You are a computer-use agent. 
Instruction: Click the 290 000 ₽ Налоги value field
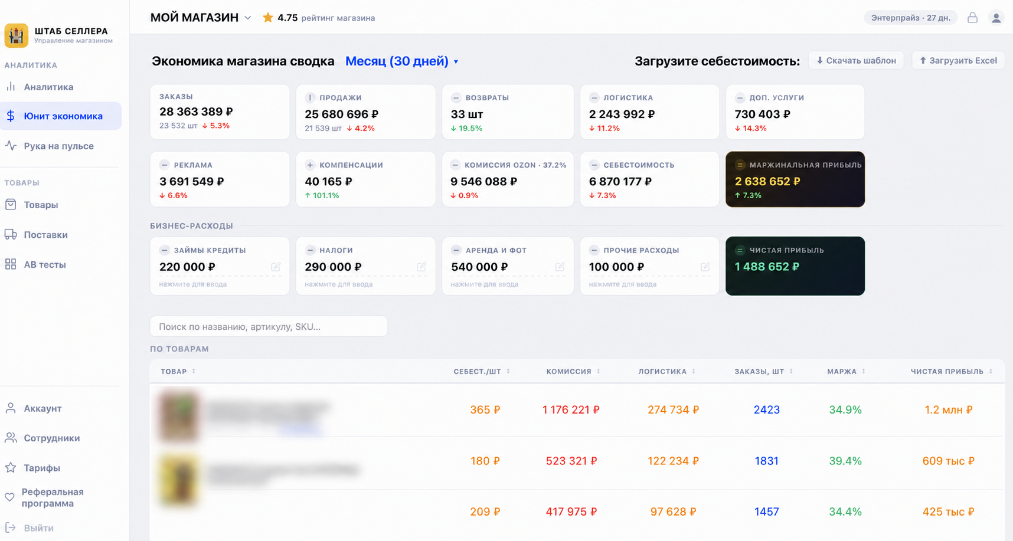point(333,267)
